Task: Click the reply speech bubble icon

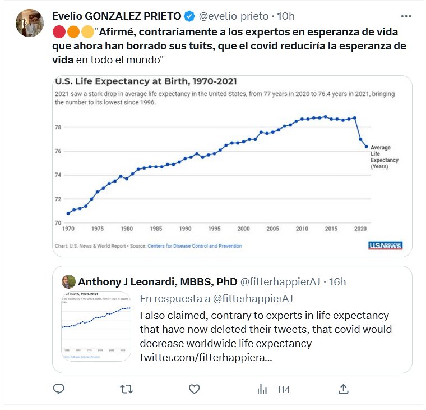Action: [x=59, y=389]
